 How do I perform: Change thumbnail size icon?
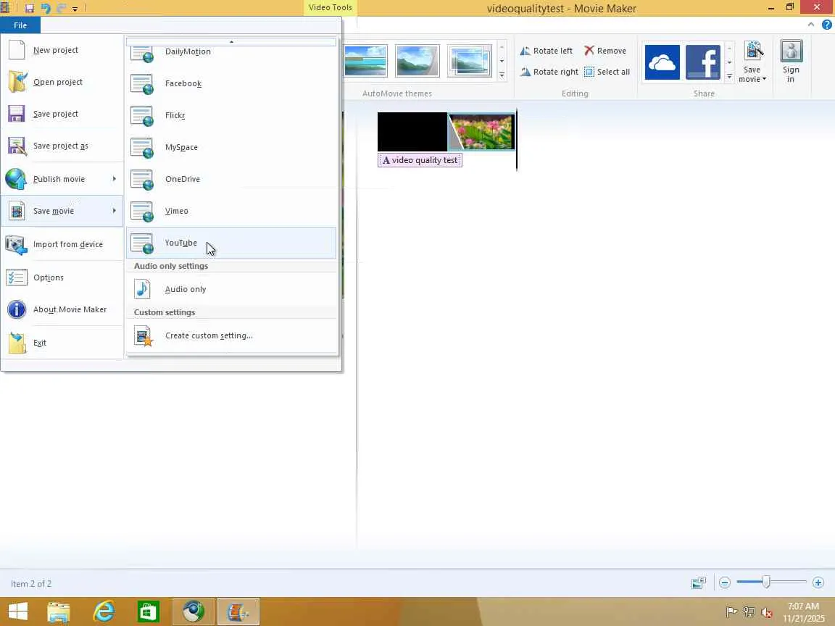tap(699, 583)
